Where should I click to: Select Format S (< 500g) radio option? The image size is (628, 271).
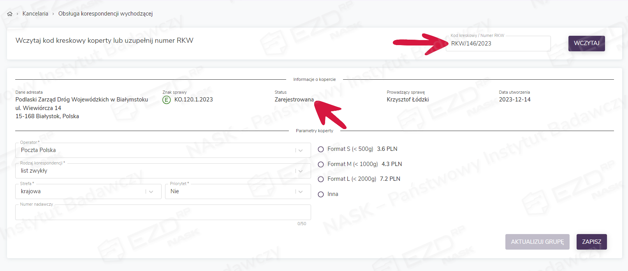click(x=321, y=149)
